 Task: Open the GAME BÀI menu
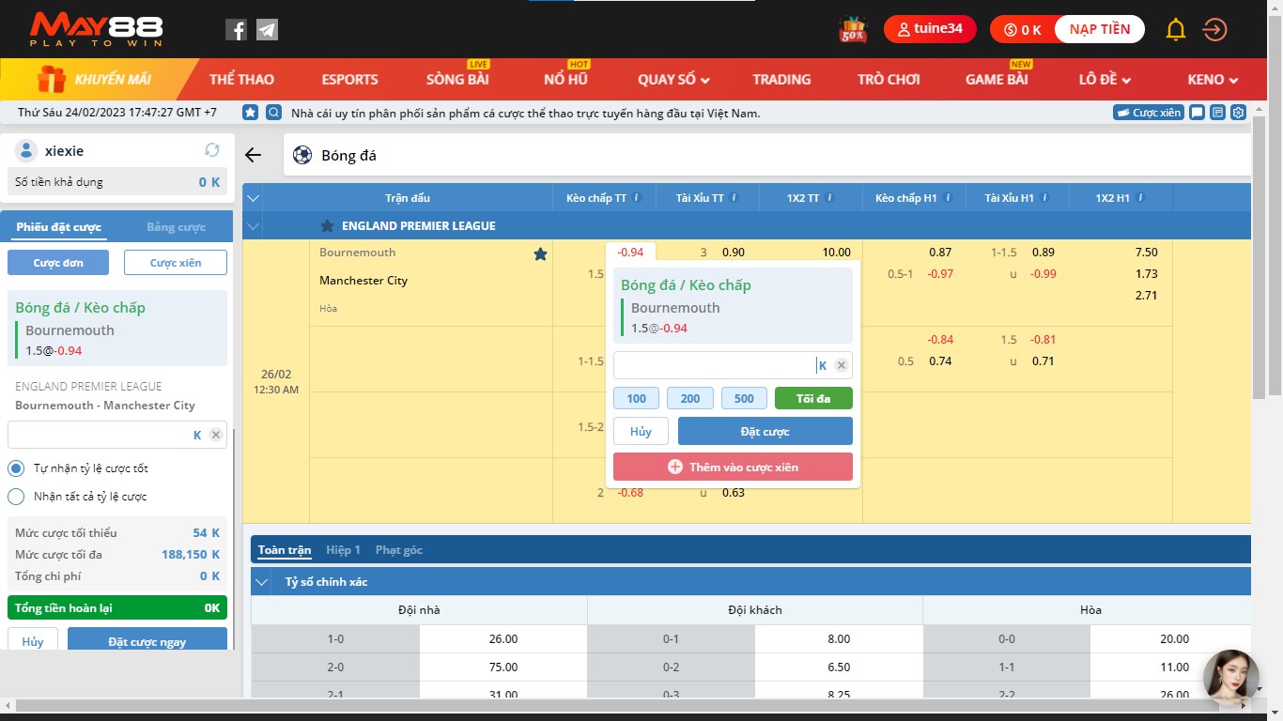point(997,80)
